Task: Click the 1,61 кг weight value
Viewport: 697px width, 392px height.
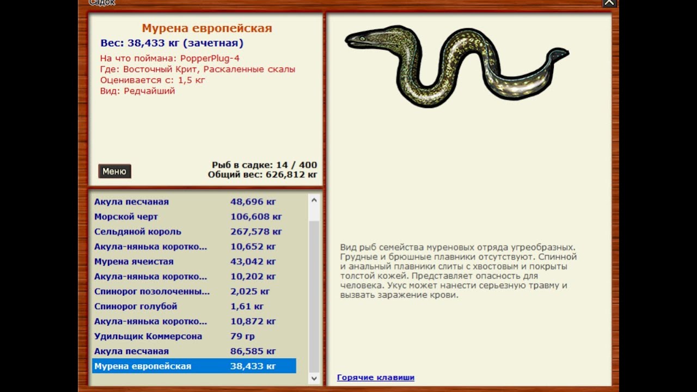Action: coord(247,307)
